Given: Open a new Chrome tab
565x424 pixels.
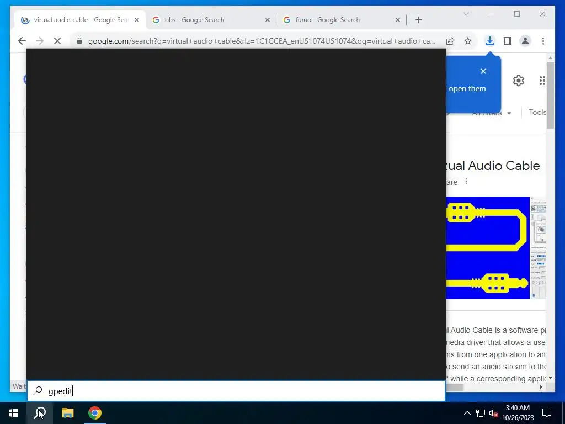Looking at the screenshot, I should (418, 20).
